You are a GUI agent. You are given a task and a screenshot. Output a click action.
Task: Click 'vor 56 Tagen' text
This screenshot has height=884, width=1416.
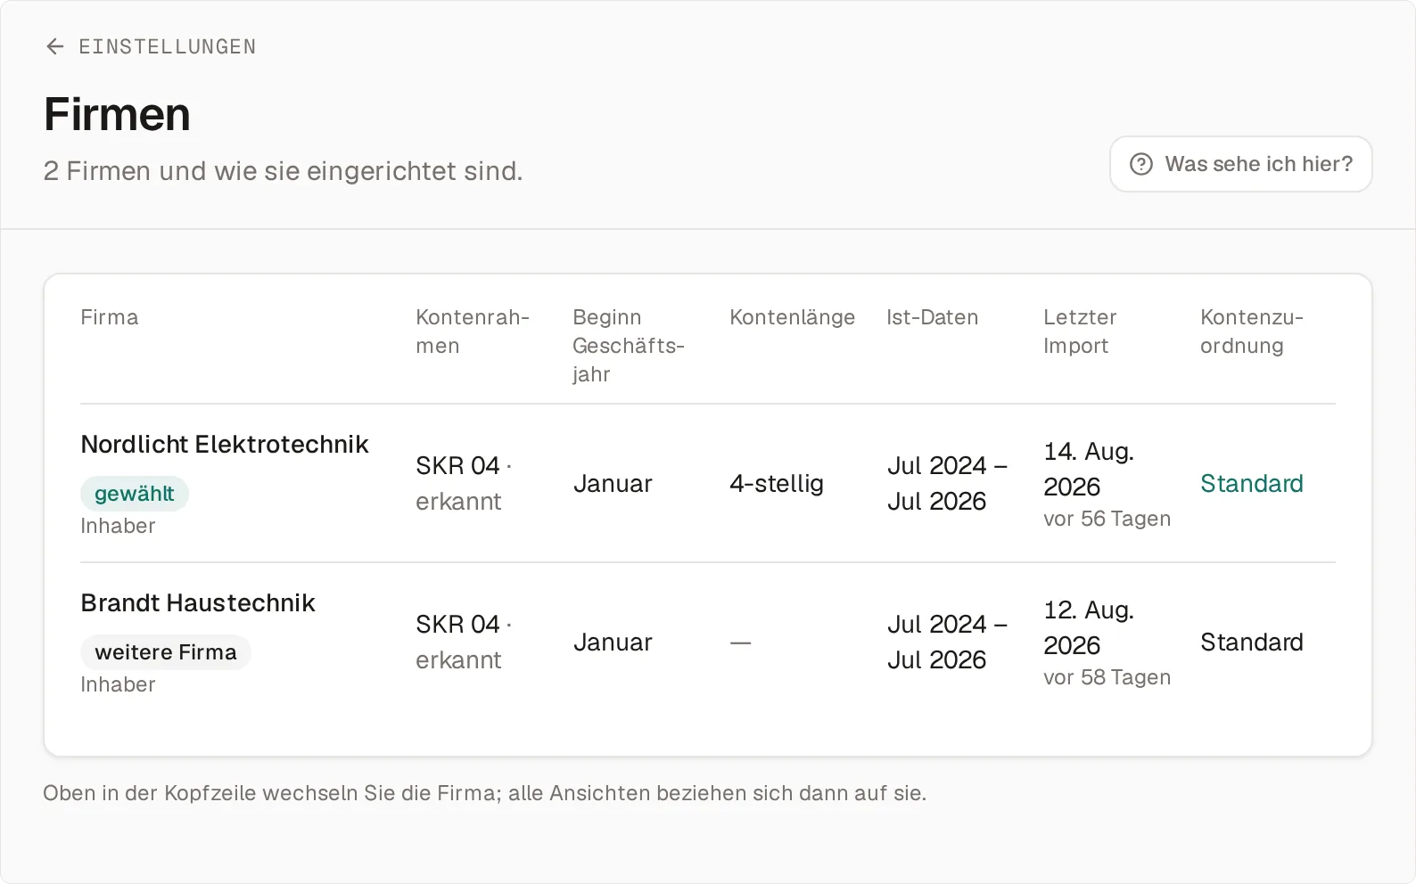(x=1107, y=519)
